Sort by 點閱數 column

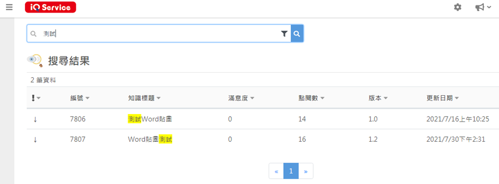[311, 98]
